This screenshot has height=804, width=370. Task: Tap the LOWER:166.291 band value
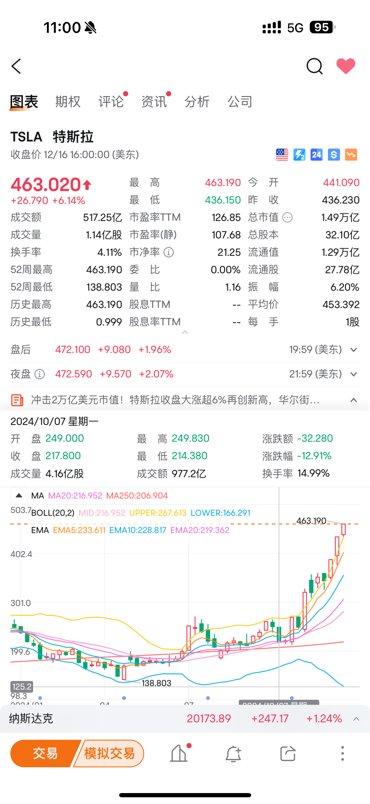tap(220, 513)
